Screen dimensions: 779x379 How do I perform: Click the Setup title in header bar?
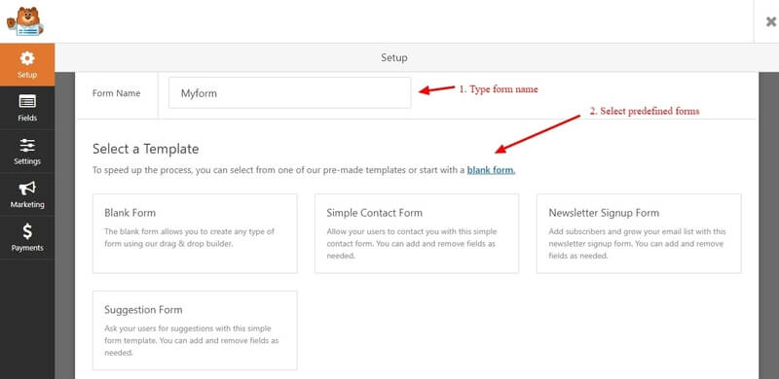(x=394, y=57)
